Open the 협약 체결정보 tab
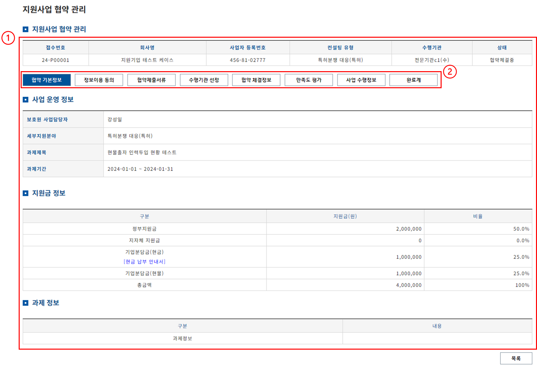Viewport: 537px width, 368px height. (256, 80)
